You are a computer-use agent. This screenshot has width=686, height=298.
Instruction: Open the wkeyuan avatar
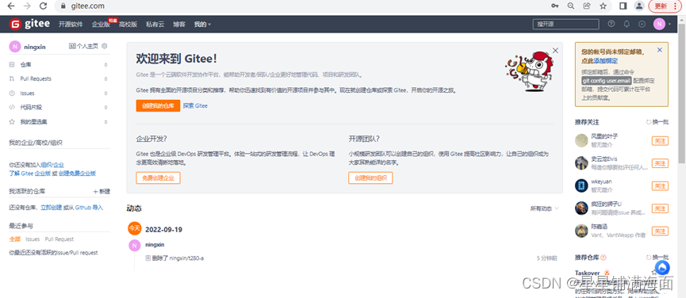point(581,185)
